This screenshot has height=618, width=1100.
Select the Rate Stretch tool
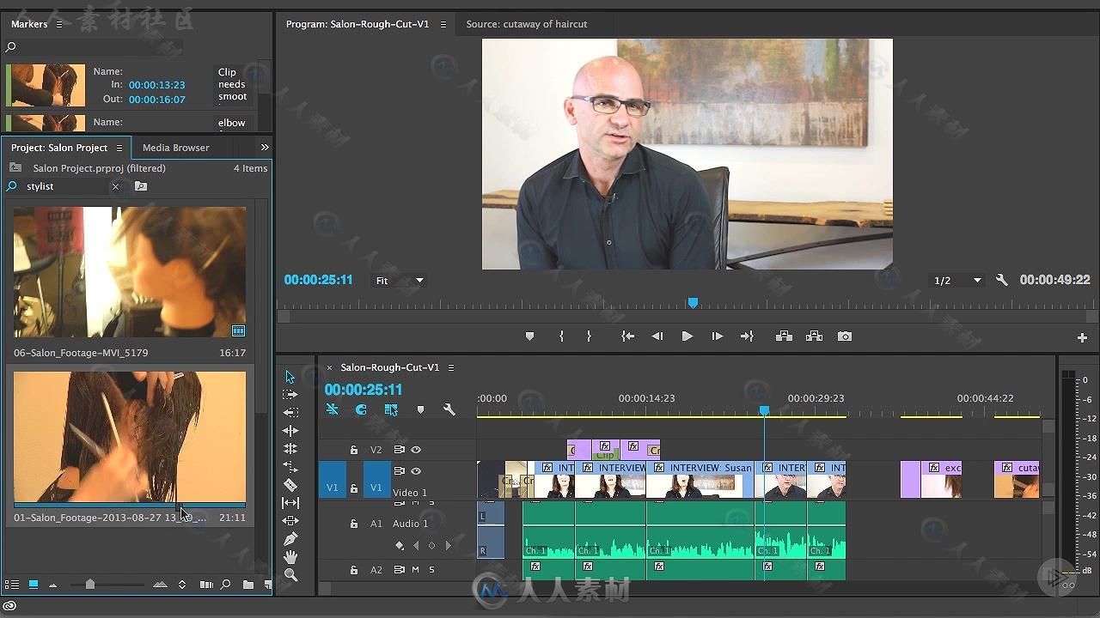coord(290,467)
